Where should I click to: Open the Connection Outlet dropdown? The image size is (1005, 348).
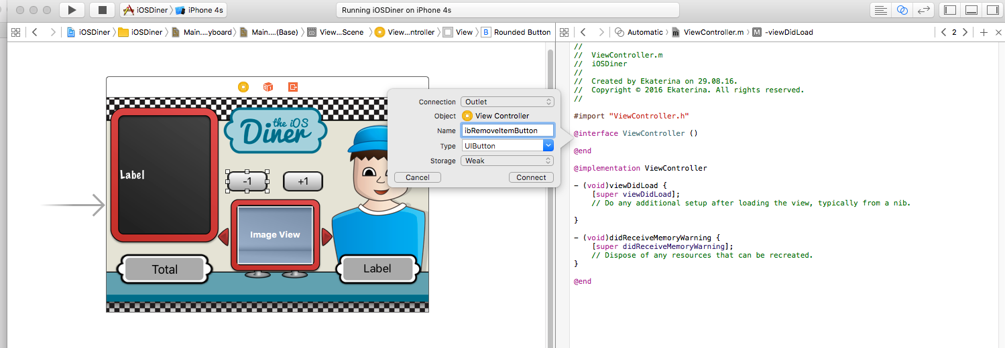click(x=507, y=102)
